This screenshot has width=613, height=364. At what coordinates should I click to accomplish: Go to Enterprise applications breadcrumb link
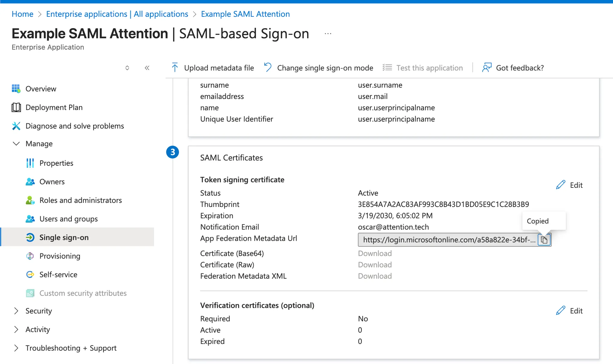click(x=117, y=14)
